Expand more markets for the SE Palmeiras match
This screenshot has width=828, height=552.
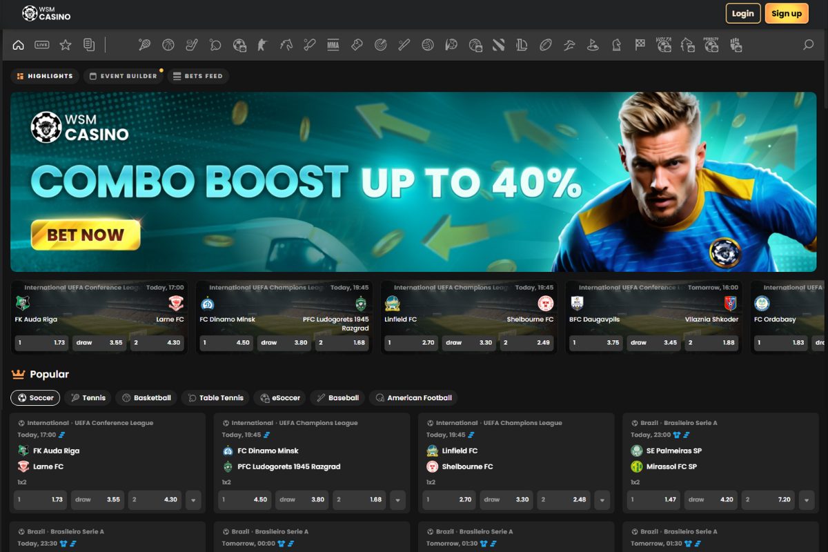[807, 500]
